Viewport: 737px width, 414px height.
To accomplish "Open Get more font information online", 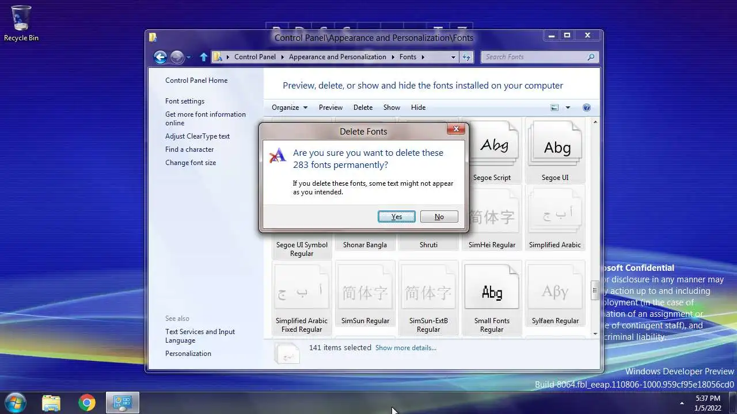I will tap(206, 118).
